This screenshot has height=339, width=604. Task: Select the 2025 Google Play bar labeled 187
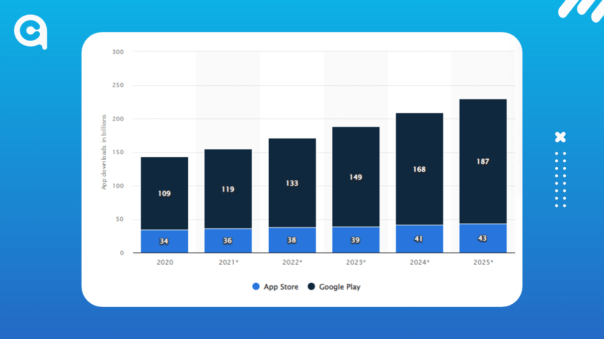[483, 162]
